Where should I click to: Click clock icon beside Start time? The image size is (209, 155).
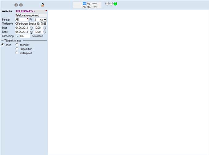pos(45,28)
